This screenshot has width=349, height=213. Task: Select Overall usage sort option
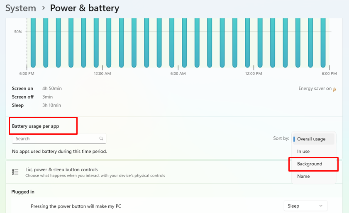[x=311, y=139]
